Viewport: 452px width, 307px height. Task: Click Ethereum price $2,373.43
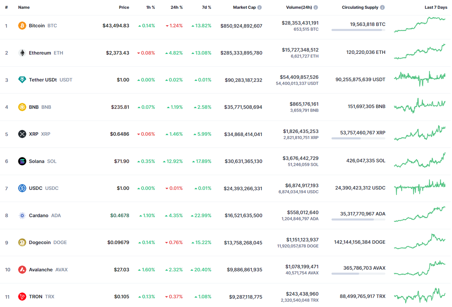pyautogui.click(x=118, y=53)
